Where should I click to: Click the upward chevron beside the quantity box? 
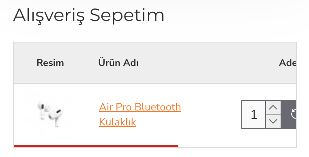point(273,107)
